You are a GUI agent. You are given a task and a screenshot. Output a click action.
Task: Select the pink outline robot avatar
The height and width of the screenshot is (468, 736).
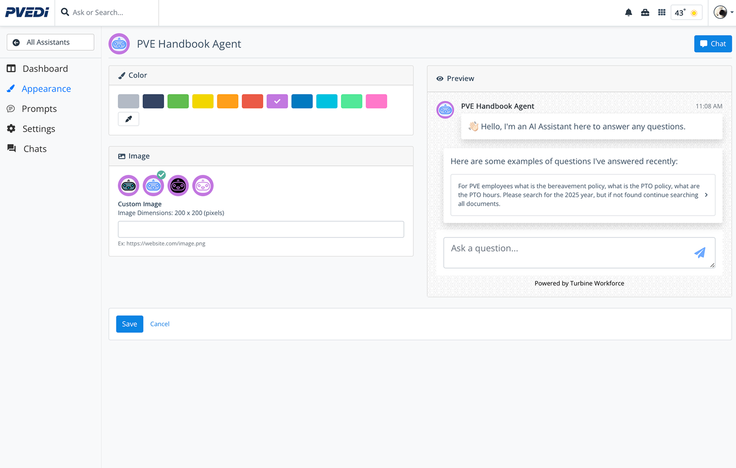pos(203,185)
